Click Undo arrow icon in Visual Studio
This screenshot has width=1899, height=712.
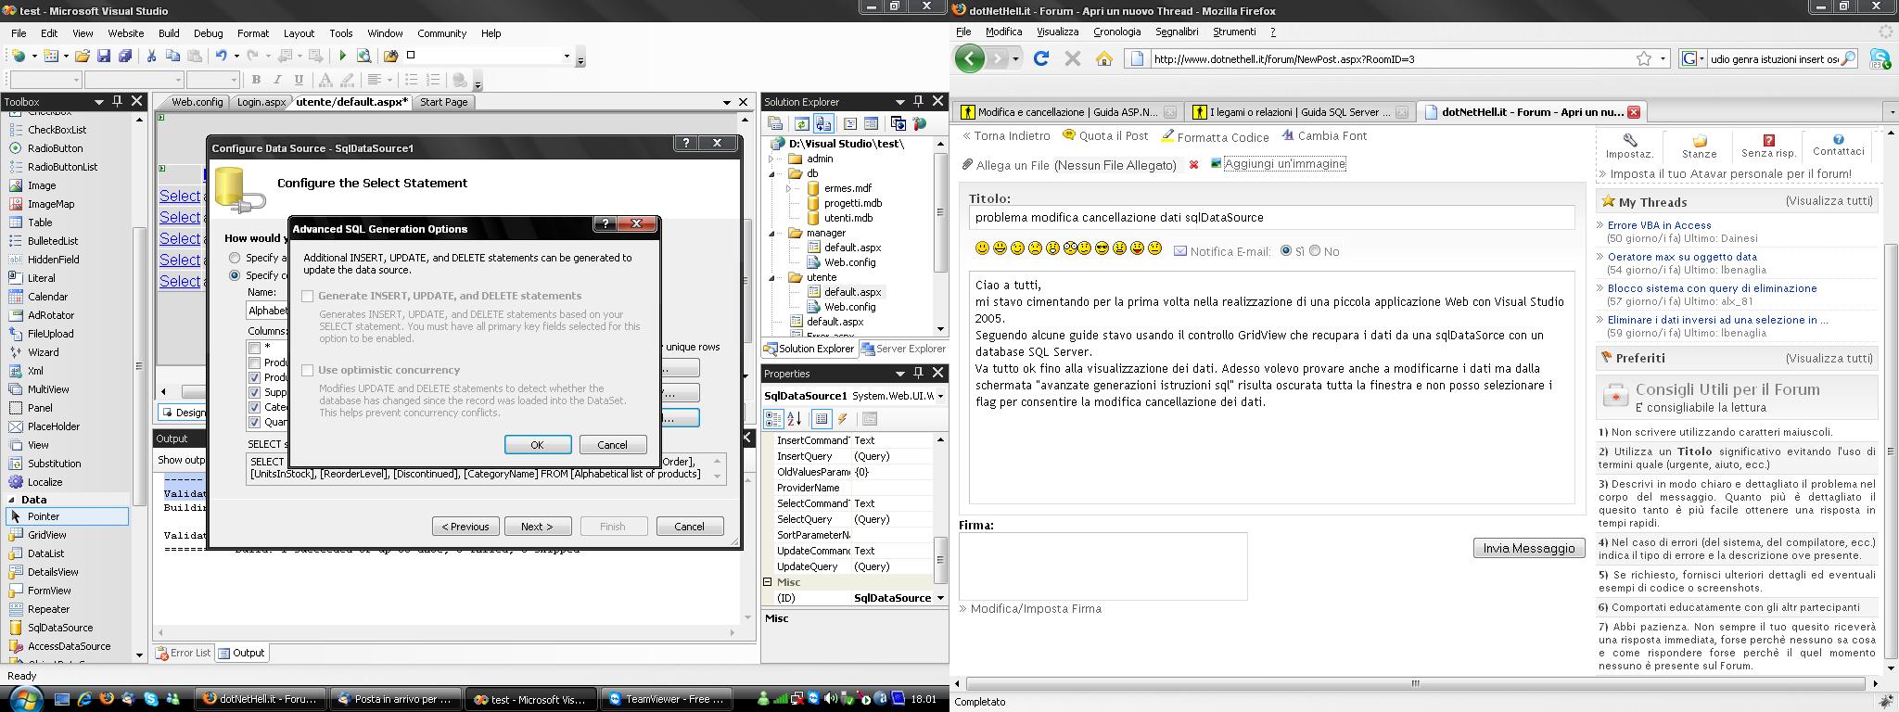(x=221, y=56)
